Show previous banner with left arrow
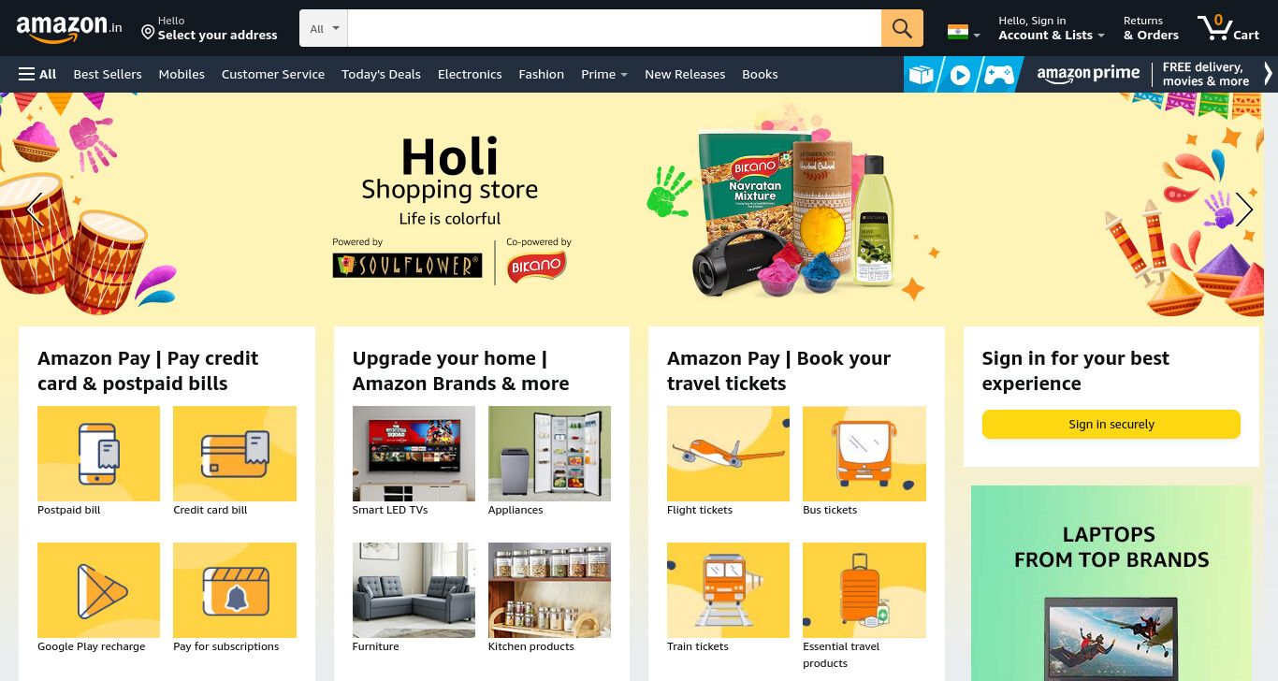Viewport: 1278px width, 681px height. (35, 210)
